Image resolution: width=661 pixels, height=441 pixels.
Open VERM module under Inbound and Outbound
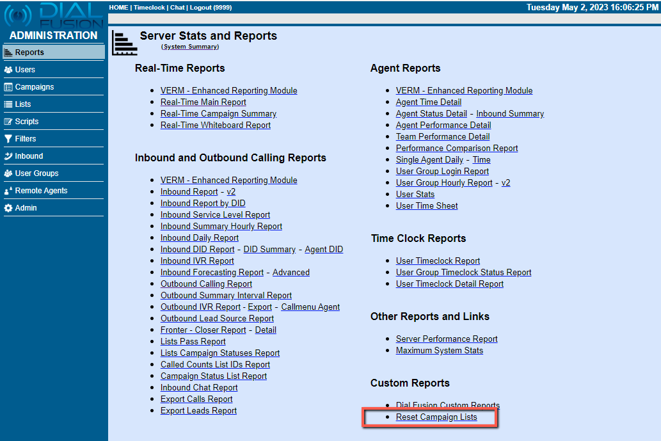pos(229,180)
